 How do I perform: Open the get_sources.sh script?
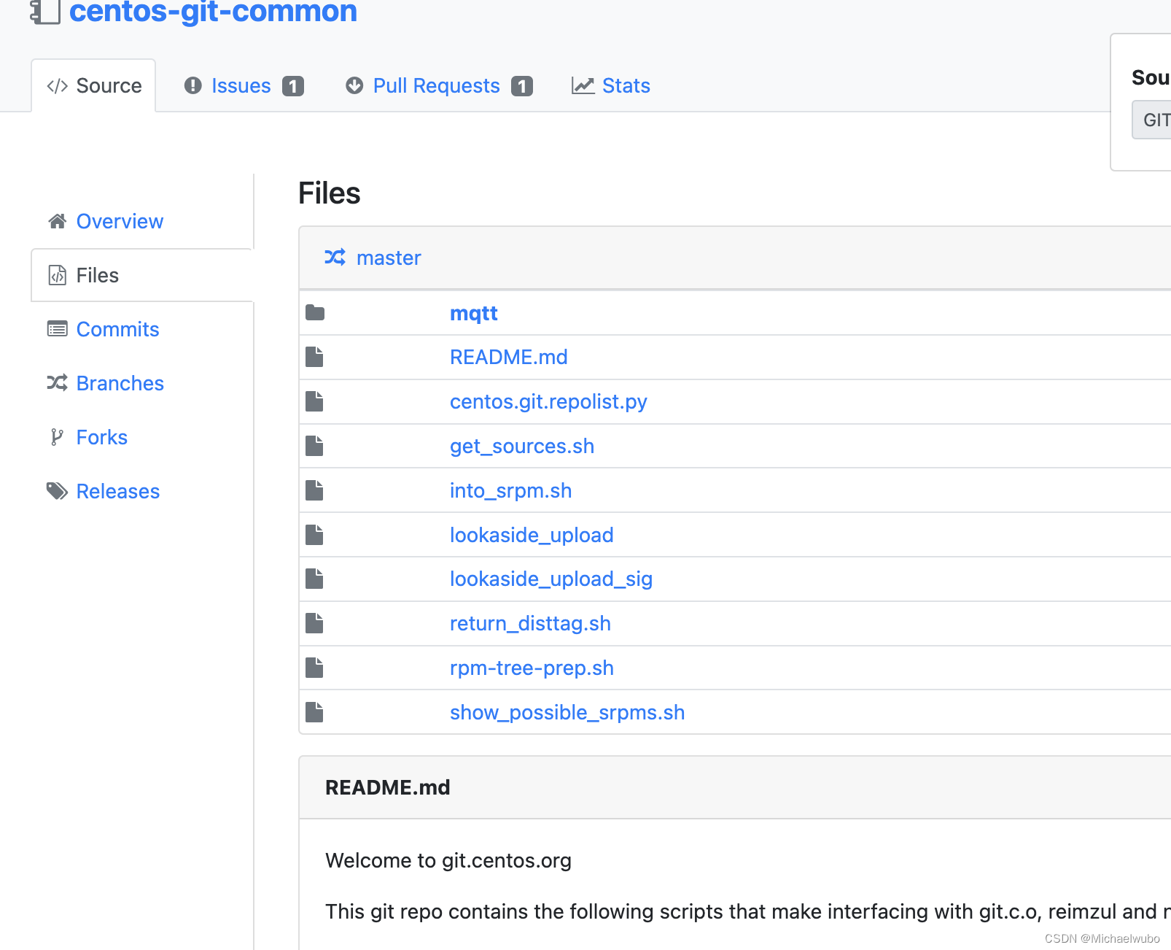click(x=522, y=446)
